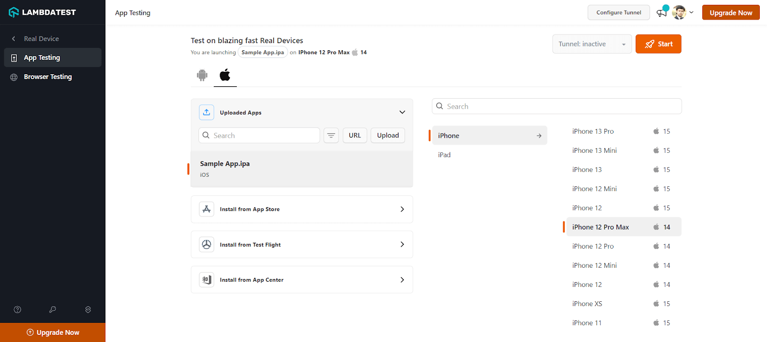Click the LambdaTest logo
This screenshot has width=767, height=342.
pyautogui.click(x=42, y=12)
